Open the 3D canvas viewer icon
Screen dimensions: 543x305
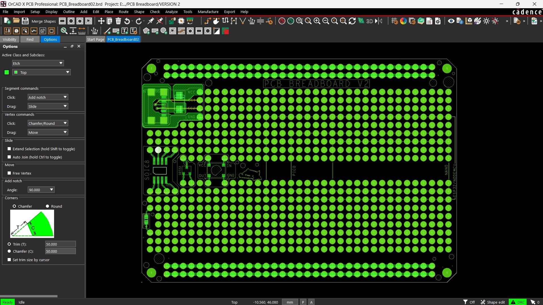(x=369, y=21)
